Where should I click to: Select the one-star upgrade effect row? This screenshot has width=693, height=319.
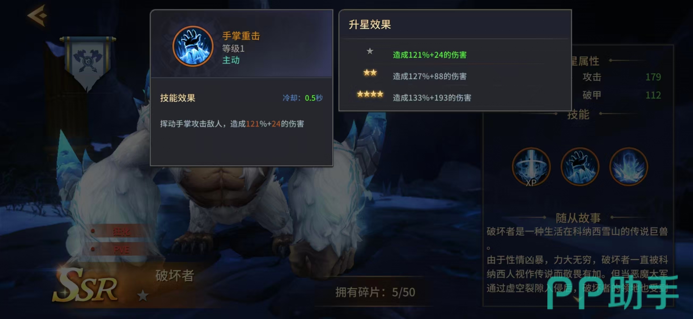coord(455,53)
